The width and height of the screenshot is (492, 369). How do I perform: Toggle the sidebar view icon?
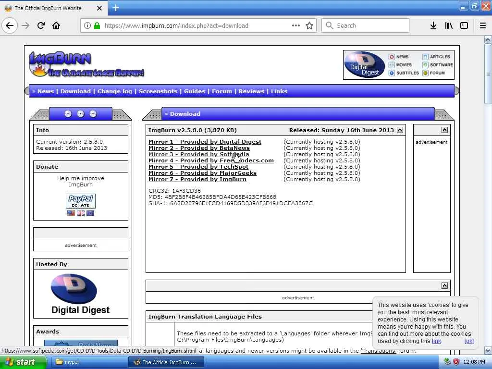point(464,25)
